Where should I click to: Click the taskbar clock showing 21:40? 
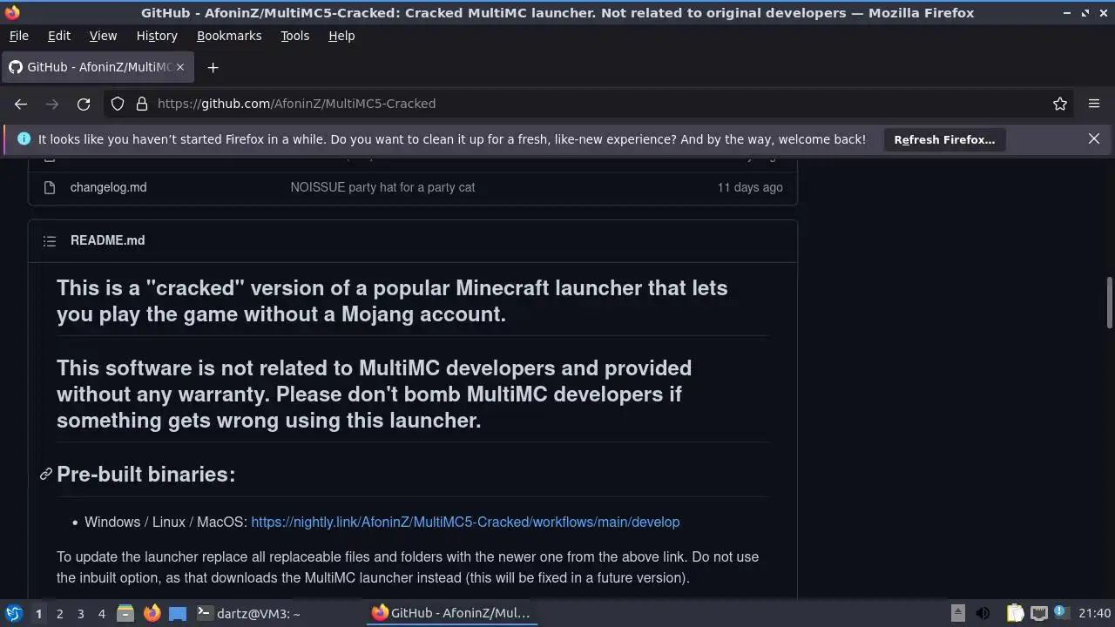[x=1094, y=613]
